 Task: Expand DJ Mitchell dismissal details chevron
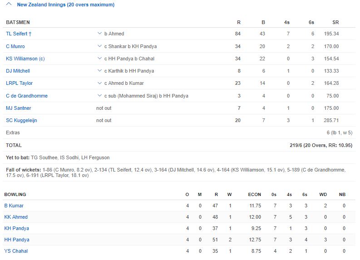[x=99, y=71]
